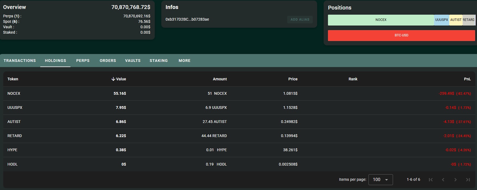Image resolution: width=477 pixels, height=190 pixels.
Task: Select the UUUSPX token row name
Action: (15, 107)
